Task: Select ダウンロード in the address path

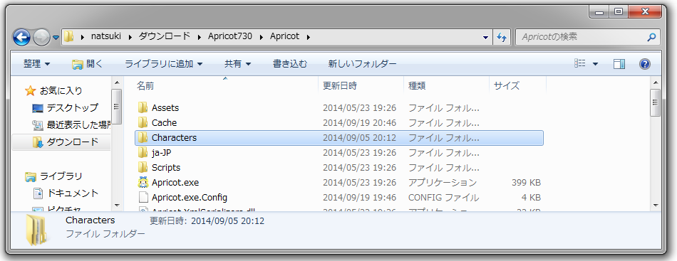Action: click(x=165, y=36)
